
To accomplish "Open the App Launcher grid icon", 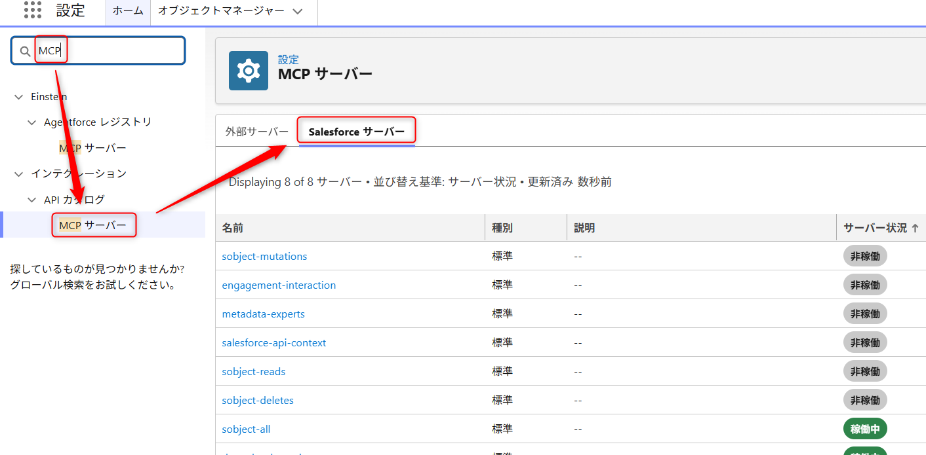I will click(33, 10).
